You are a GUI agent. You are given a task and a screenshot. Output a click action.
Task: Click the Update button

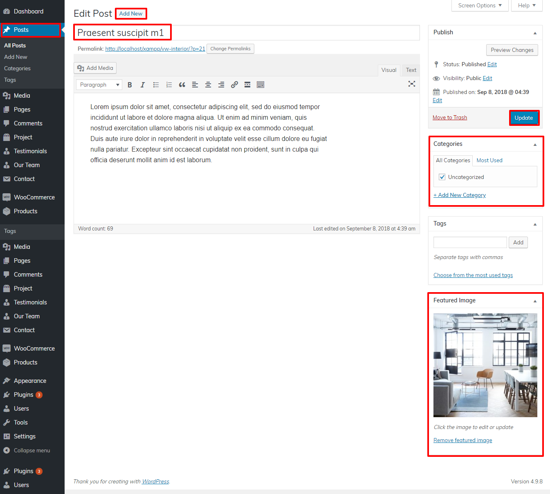(x=523, y=118)
